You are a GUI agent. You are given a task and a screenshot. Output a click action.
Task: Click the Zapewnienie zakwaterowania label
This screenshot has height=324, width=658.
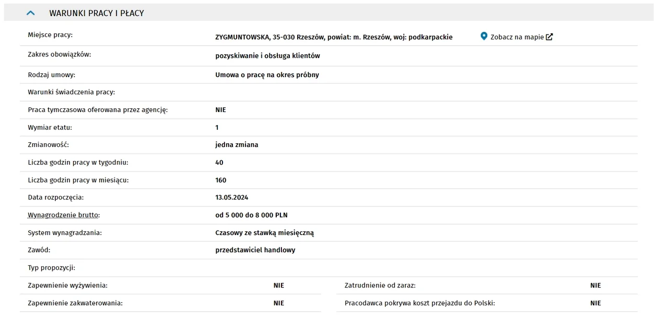[75, 303]
